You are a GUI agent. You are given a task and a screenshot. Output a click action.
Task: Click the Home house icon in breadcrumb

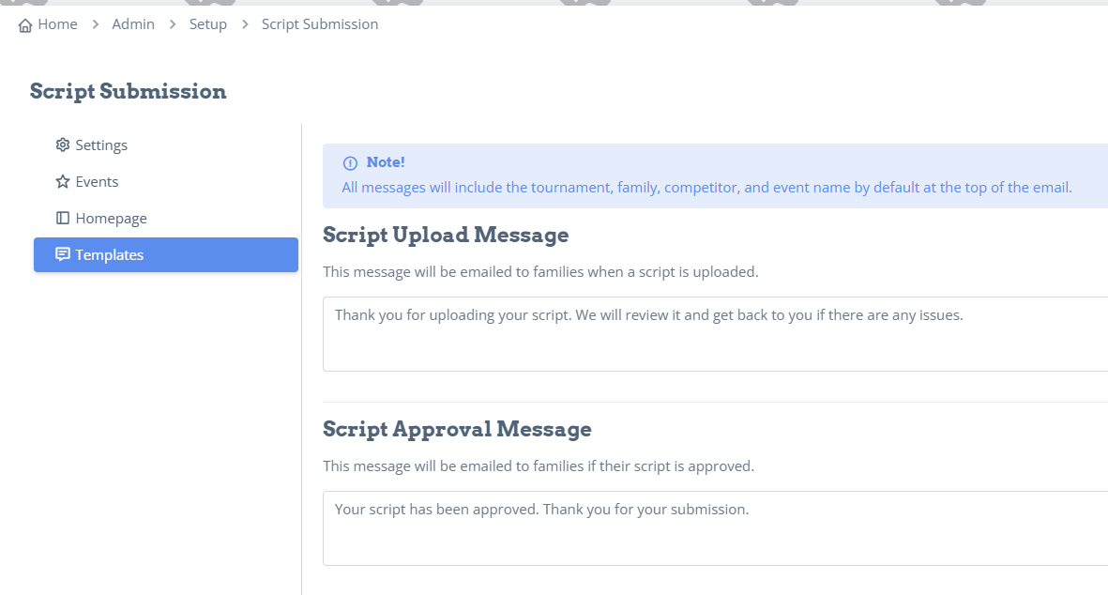tap(25, 25)
